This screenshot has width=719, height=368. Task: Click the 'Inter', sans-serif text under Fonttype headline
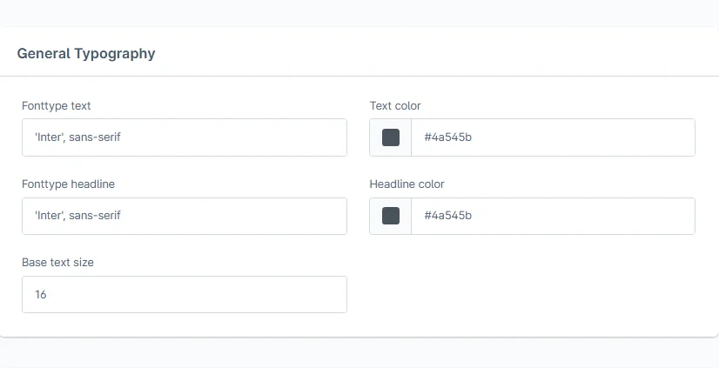pyautogui.click(x=77, y=216)
